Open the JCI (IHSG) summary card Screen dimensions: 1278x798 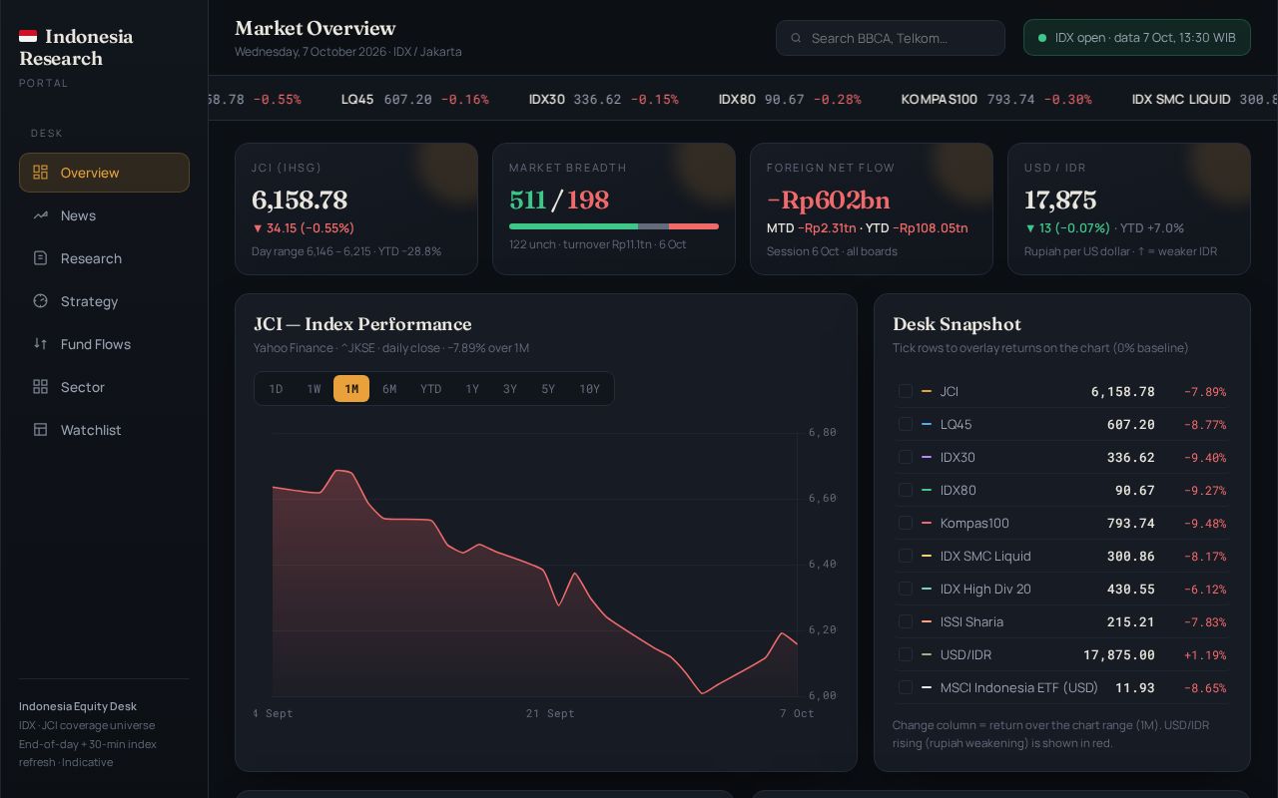coord(356,208)
